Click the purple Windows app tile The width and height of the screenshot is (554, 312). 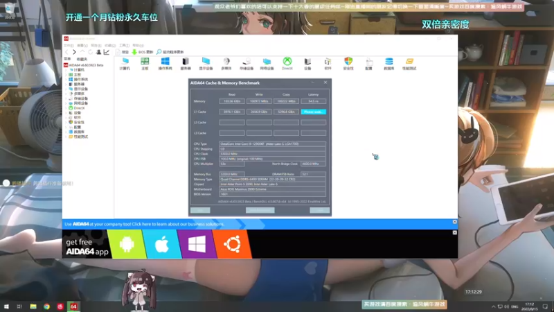click(x=197, y=244)
